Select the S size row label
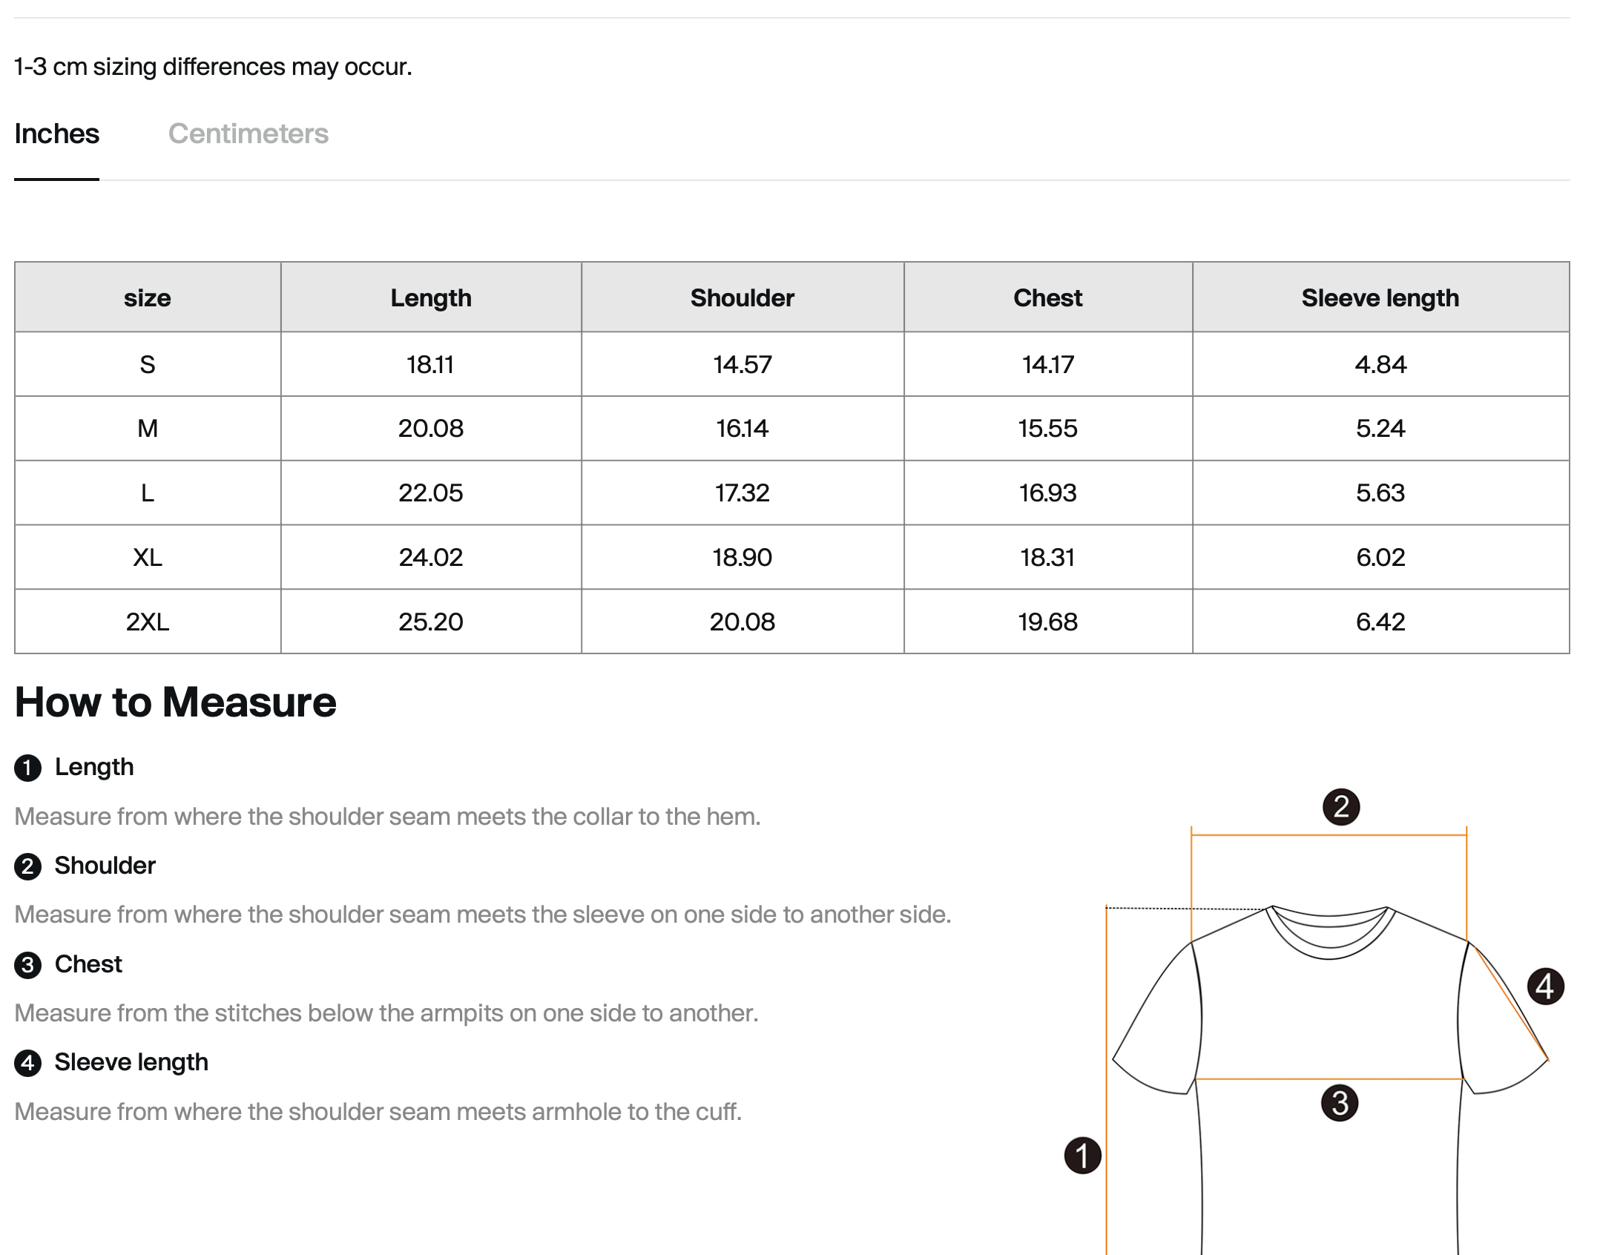 [148, 365]
